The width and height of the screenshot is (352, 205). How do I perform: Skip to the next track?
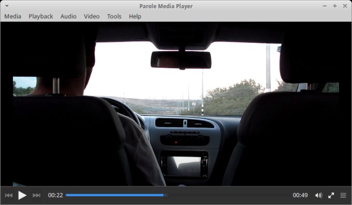(36, 195)
